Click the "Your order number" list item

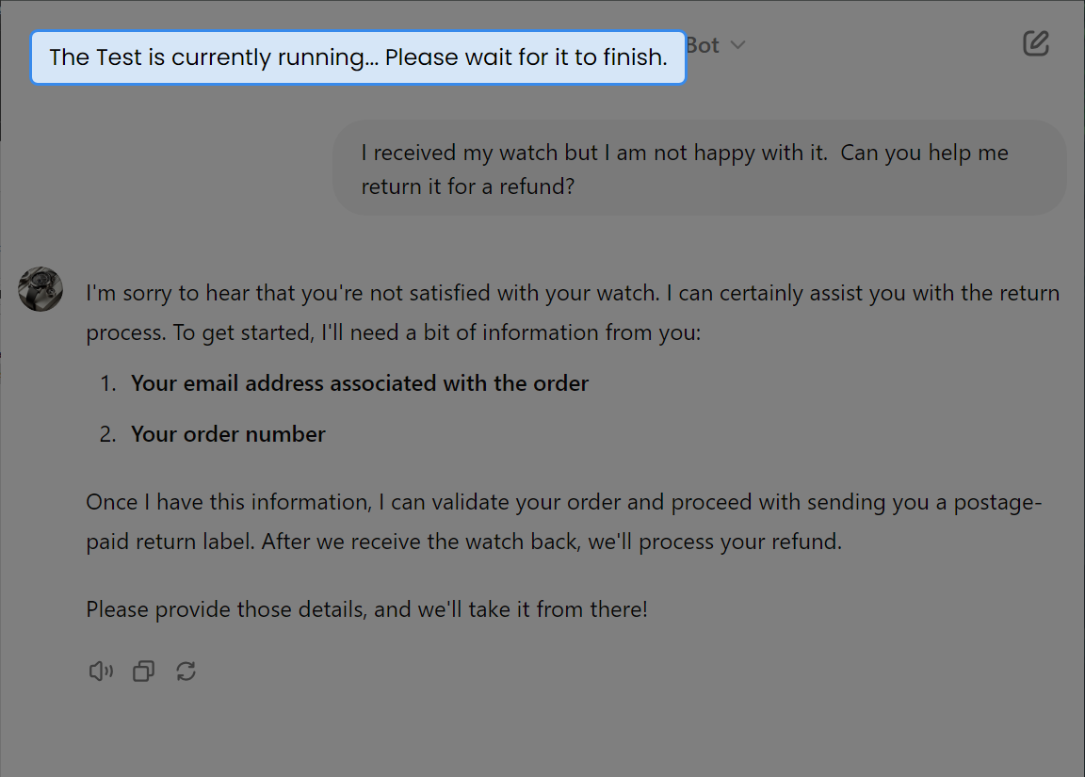(228, 434)
